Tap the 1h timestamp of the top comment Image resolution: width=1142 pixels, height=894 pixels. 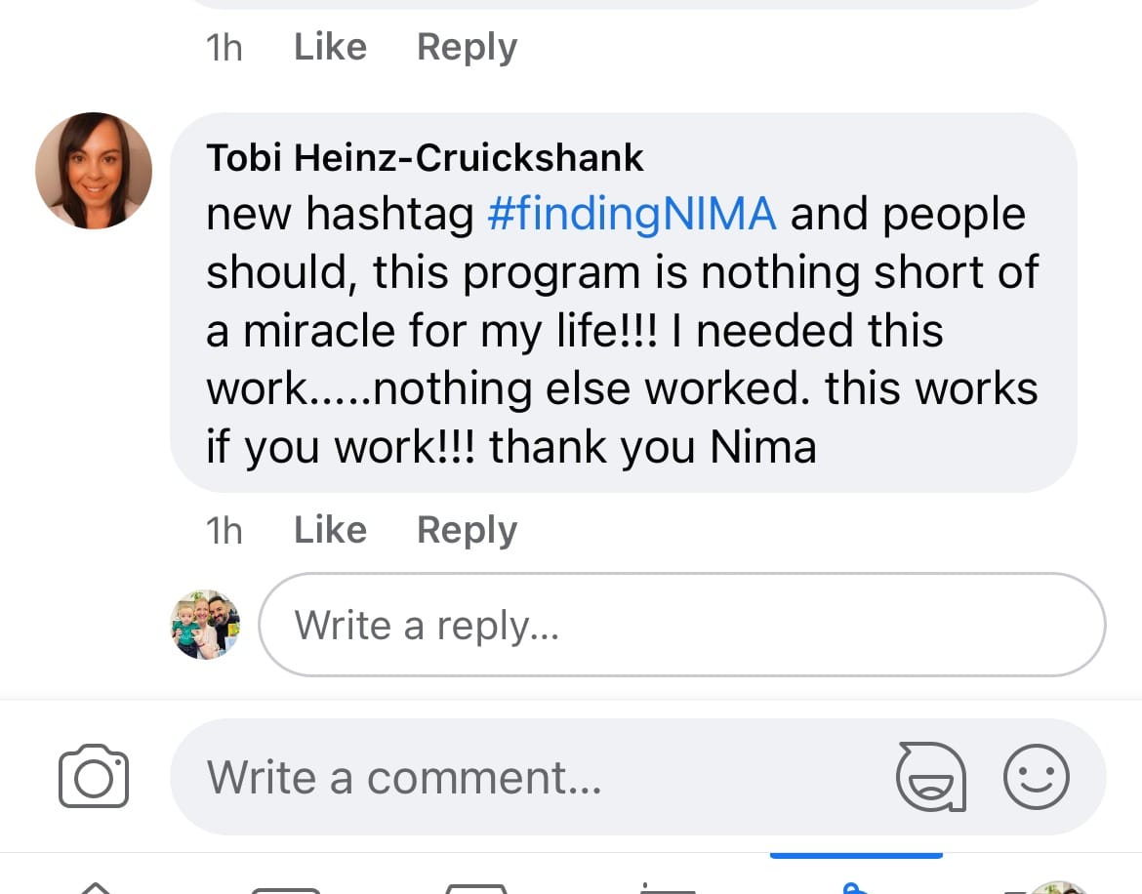tap(224, 47)
